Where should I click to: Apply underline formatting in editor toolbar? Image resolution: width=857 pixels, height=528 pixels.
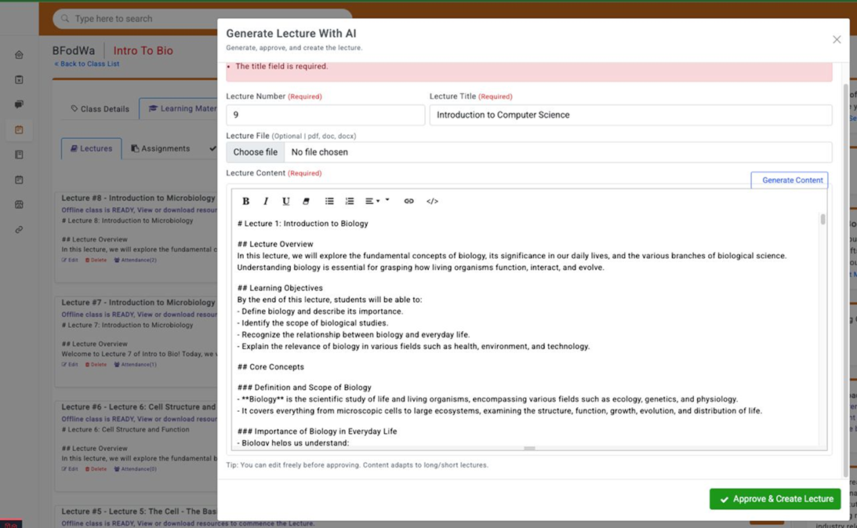coord(286,202)
